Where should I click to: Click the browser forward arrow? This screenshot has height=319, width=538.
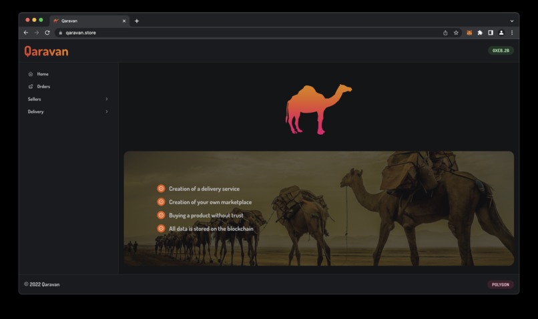37,33
